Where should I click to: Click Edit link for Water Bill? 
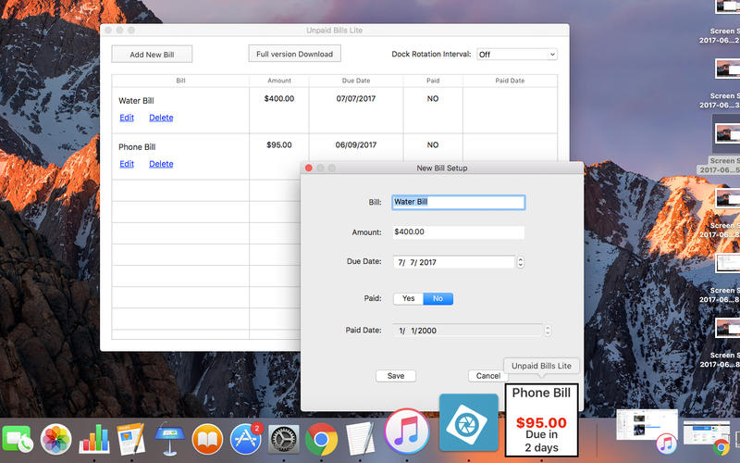[127, 118]
